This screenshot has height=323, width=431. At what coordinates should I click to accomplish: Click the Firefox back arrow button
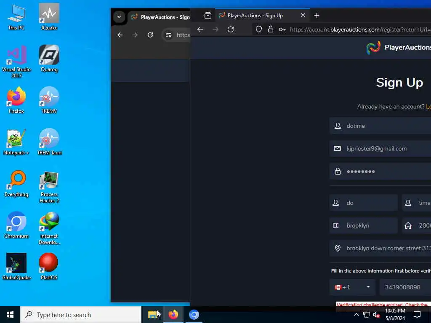coord(200,29)
